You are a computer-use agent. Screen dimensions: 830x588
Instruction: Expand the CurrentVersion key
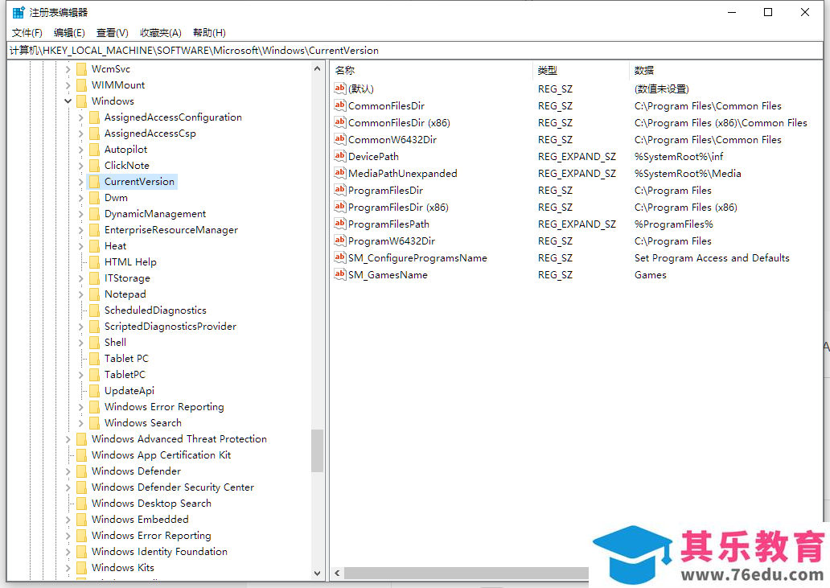pyautogui.click(x=80, y=182)
